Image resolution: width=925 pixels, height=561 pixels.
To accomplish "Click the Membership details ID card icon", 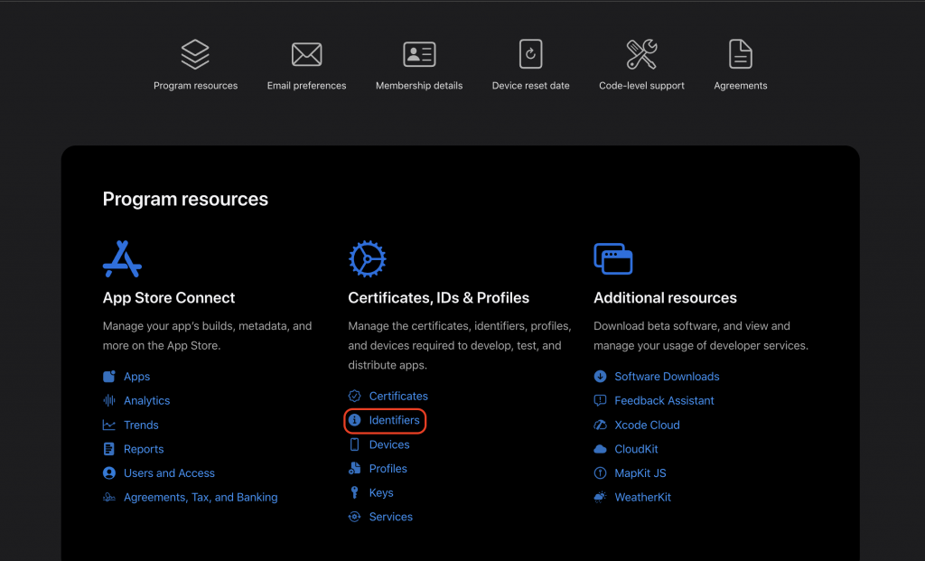I will click(x=419, y=54).
